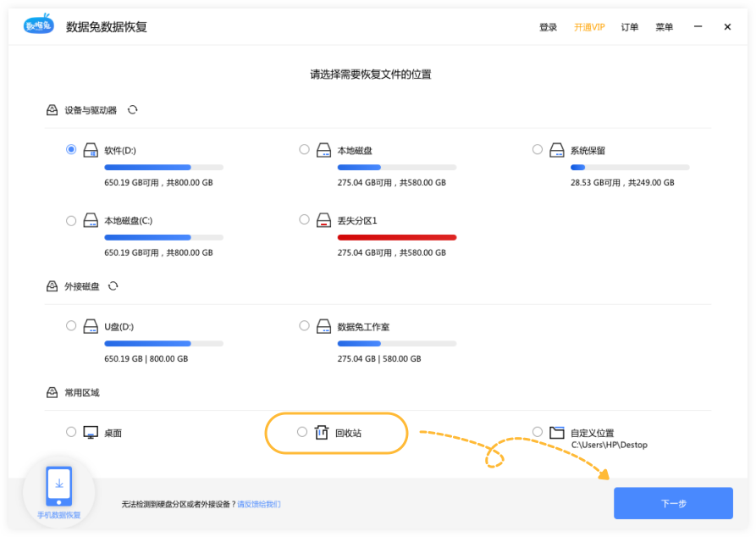Screen dimensions: 756x537
Task: Open the 菜单 menu
Action: pos(664,27)
